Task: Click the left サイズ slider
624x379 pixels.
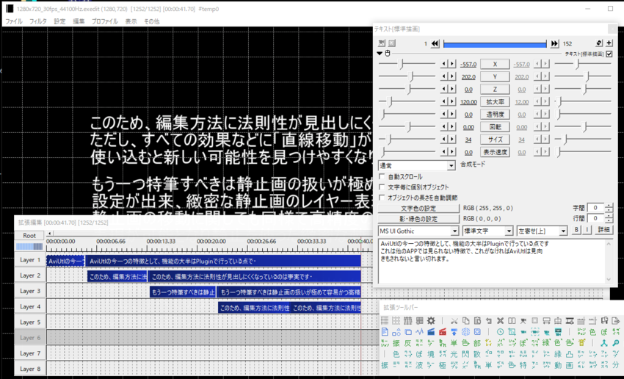Action: click(407, 140)
